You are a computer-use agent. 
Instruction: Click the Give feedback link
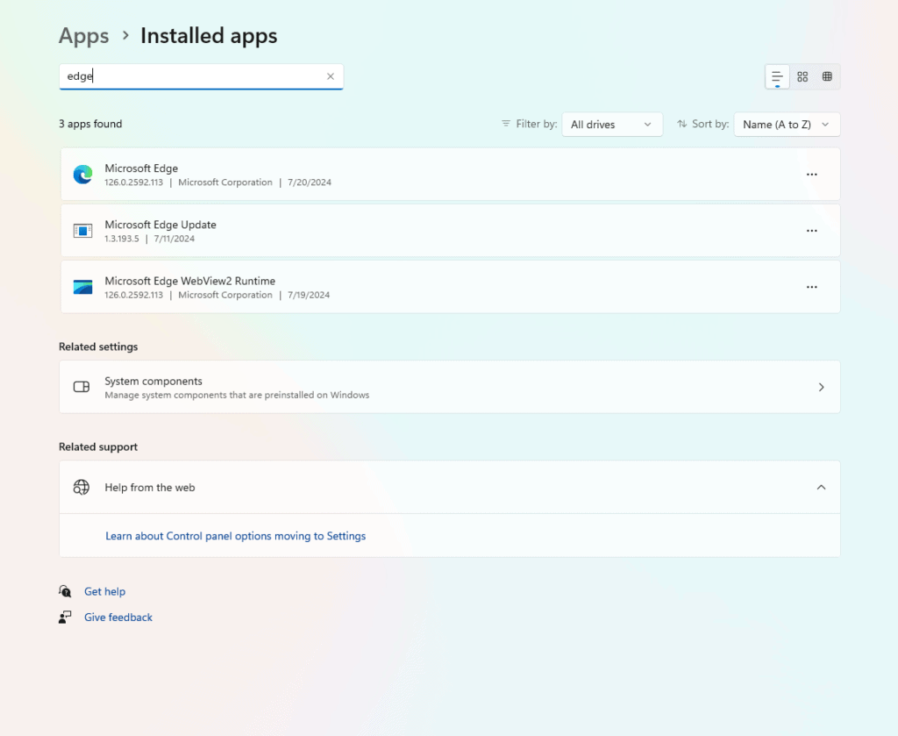pos(118,618)
